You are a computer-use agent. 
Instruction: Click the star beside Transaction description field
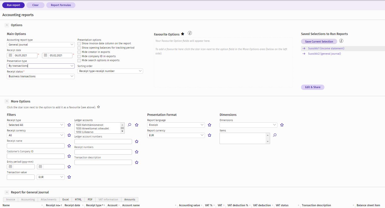click(x=137, y=162)
